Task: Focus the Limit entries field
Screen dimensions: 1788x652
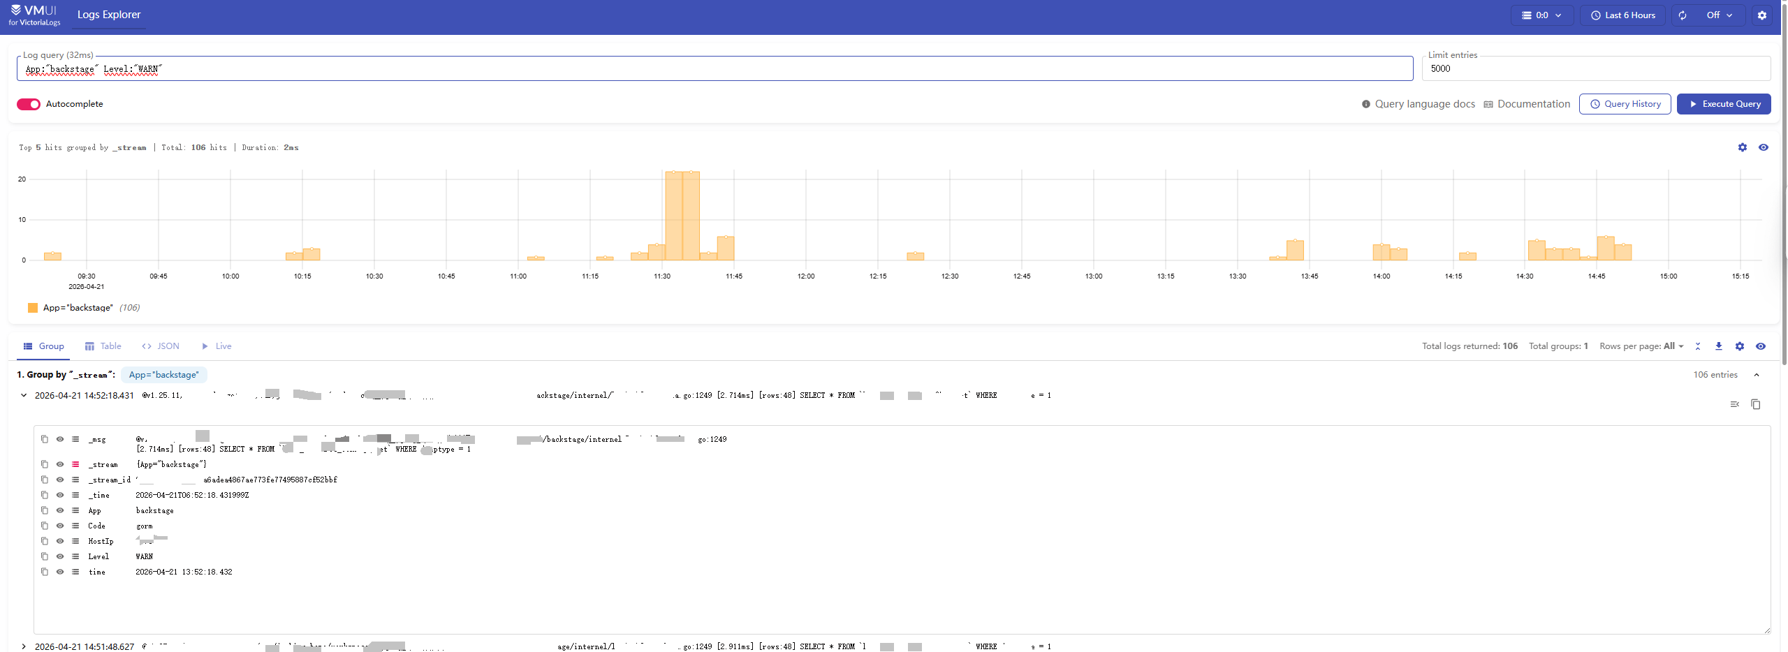Action: tap(1596, 68)
